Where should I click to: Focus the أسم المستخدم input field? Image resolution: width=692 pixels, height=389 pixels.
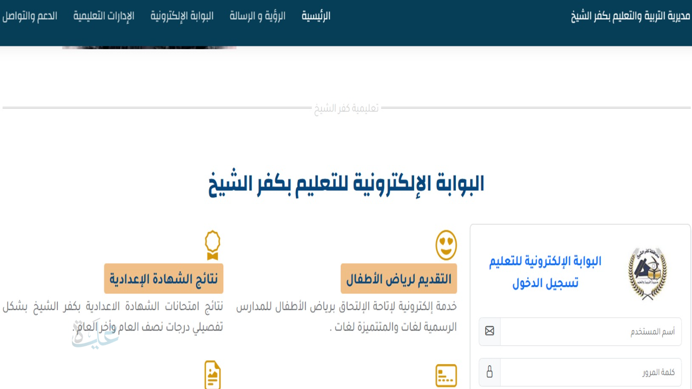tap(591, 331)
